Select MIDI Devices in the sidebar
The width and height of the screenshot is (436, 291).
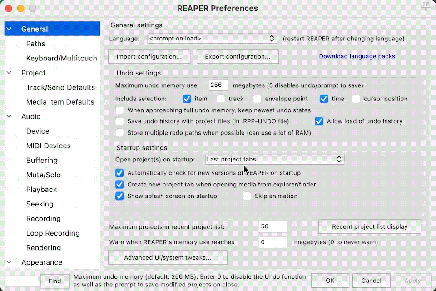point(48,145)
